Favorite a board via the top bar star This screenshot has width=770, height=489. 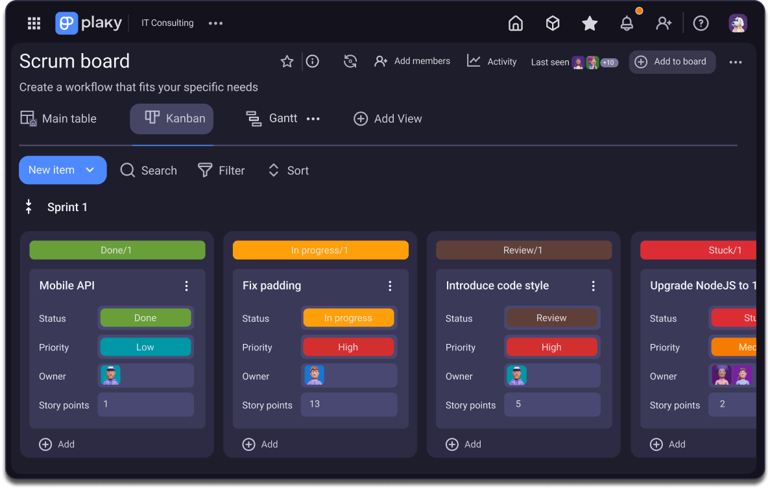(x=589, y=23)
